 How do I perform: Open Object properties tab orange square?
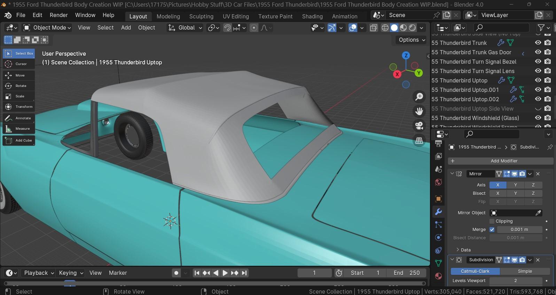[x=438, y=199]
